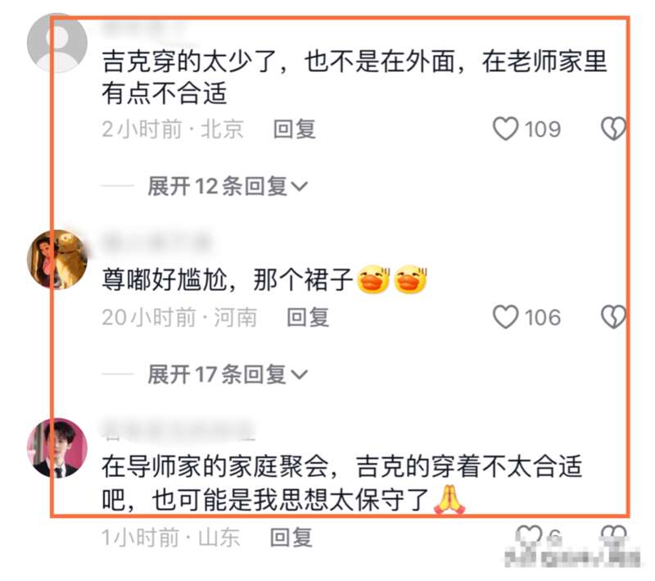655x581 pixels.
Task: Expand the 12 replies thread
Action: pyautogui.click(x=228, y=186)
